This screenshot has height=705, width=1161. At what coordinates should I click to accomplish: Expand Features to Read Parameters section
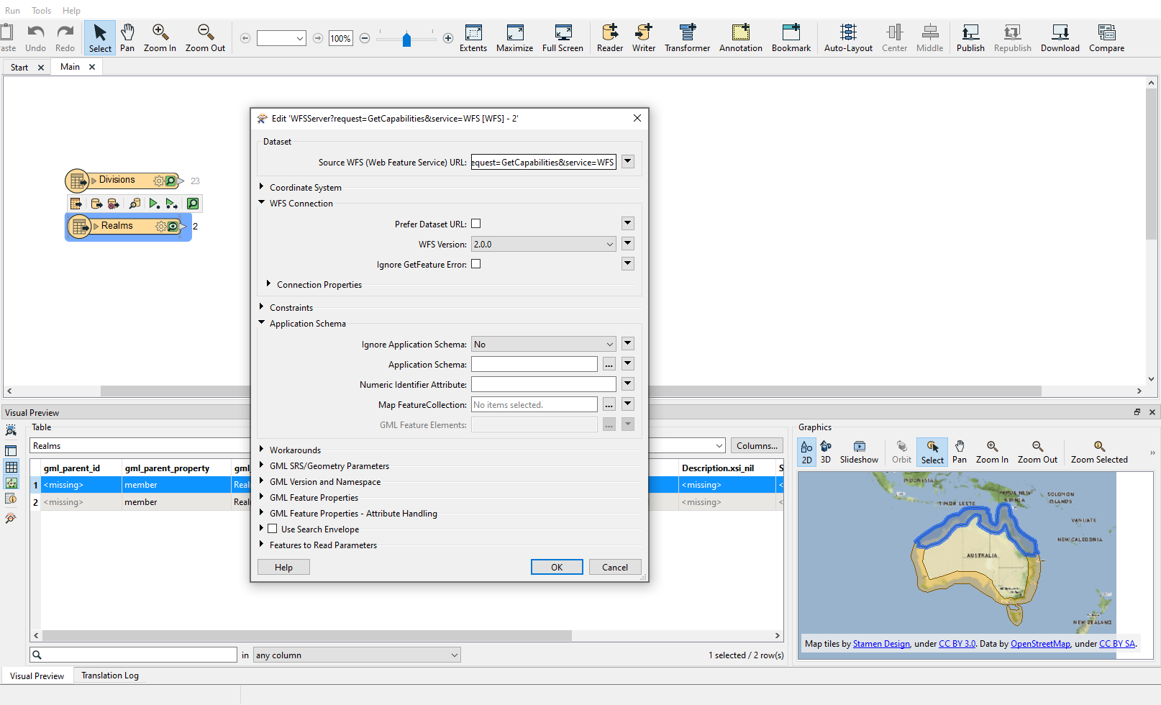coord(262,544)
